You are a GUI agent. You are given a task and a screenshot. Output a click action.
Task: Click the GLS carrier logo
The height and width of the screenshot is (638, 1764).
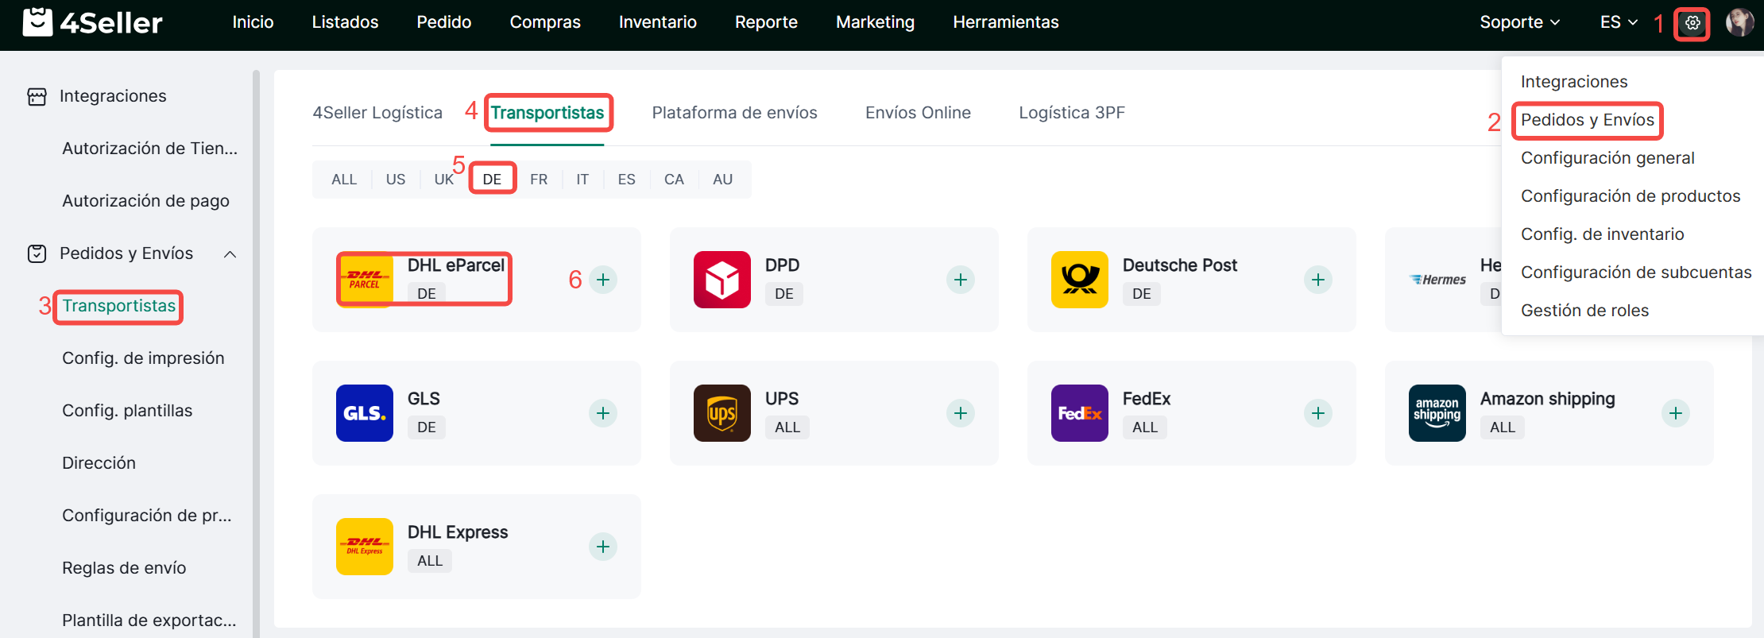point(365,413)
